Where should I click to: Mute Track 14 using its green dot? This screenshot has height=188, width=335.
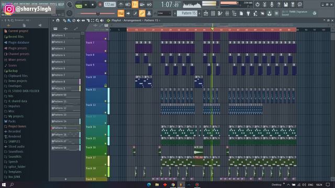105,135
